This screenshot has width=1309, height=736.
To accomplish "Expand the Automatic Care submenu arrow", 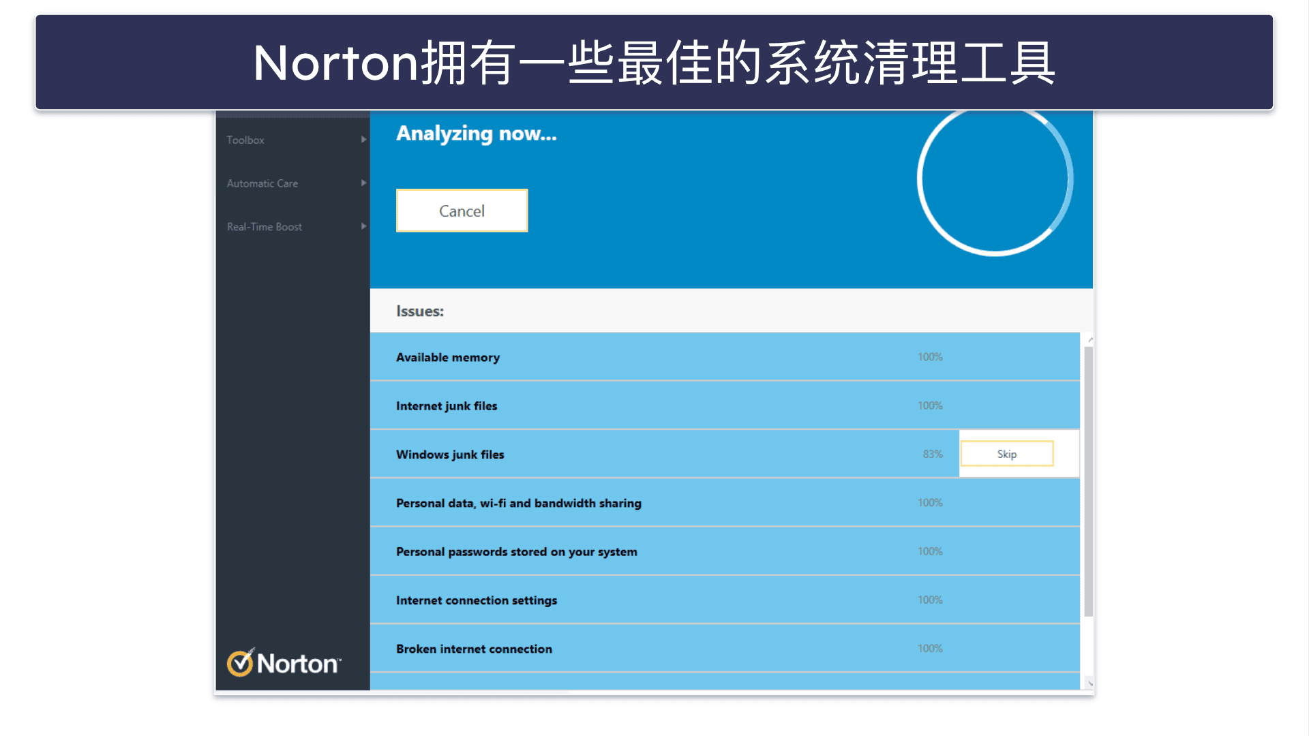I will coord(363,183).
